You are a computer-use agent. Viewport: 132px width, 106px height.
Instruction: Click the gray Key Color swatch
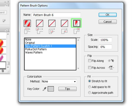coord(51,89)
